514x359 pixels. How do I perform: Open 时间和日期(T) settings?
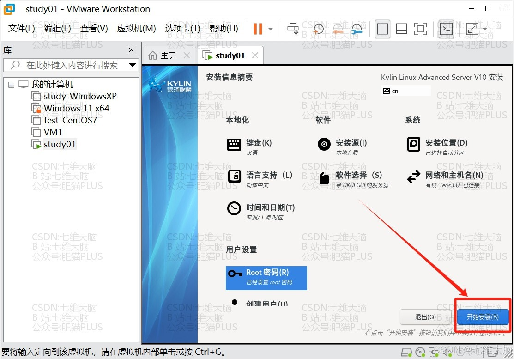click(x=261, y=212)
